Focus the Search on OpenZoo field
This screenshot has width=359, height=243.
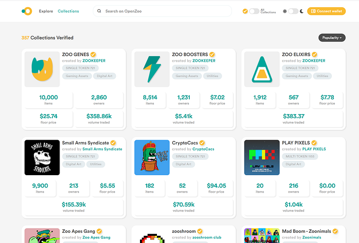(x=162, y=11)
